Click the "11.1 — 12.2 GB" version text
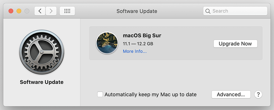Image resolution: width=274 pixels, height=110 pixels. (138, 44)
